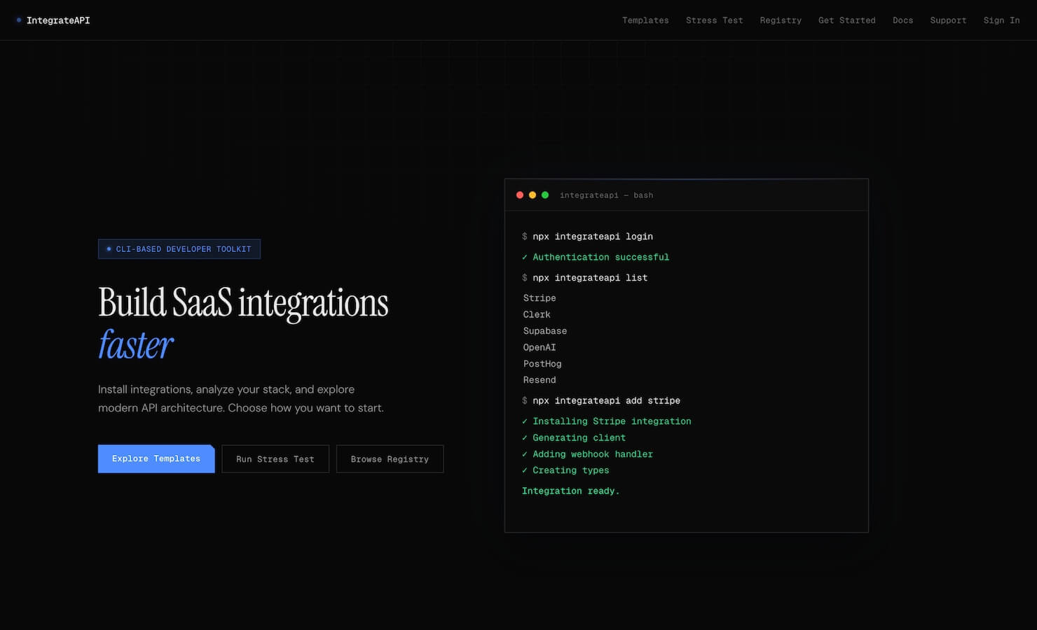Click the 'npx integrateapi login' command line

(x=587, y=237)
